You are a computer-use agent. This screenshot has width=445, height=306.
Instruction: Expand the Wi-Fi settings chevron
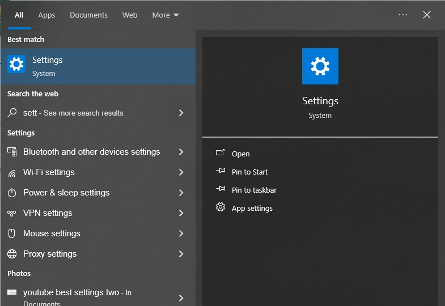tap(181, 172)
